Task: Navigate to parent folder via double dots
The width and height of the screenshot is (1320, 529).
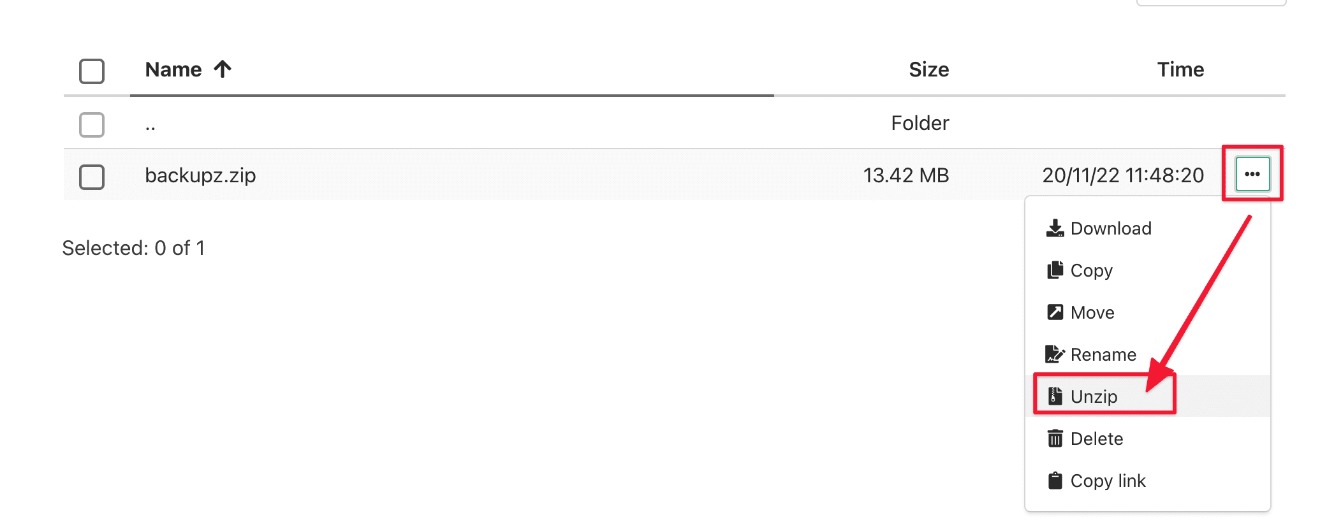Action: pyautogui.click(x=150, y=124)
